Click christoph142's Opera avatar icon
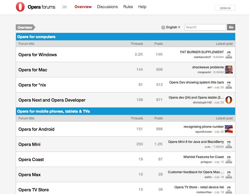The image size is (249, 194). [229, 100]
